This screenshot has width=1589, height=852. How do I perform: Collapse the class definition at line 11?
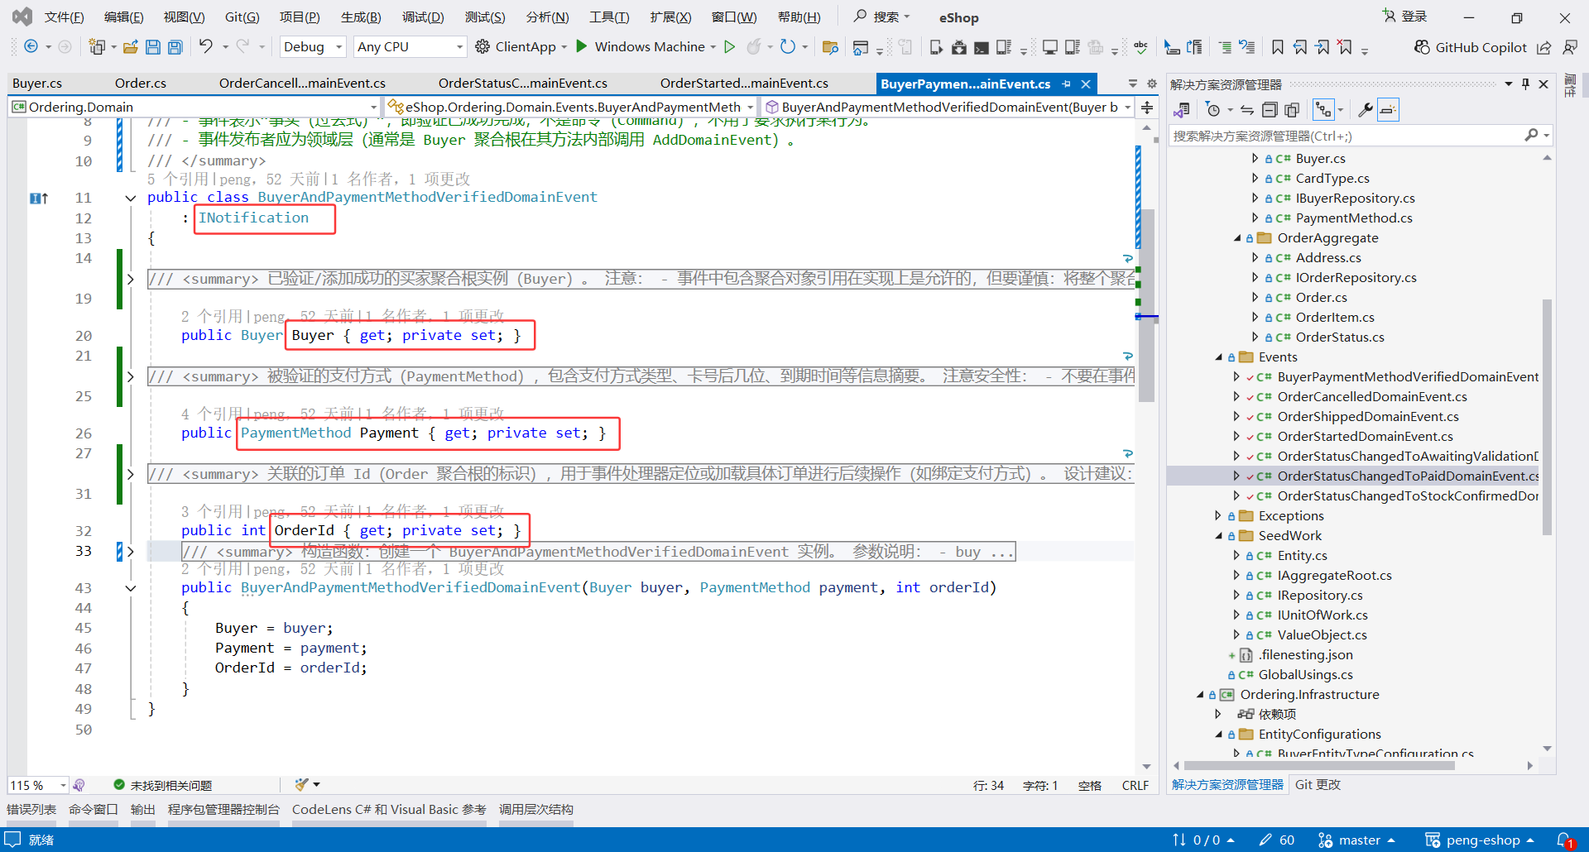tap(130, 198)
